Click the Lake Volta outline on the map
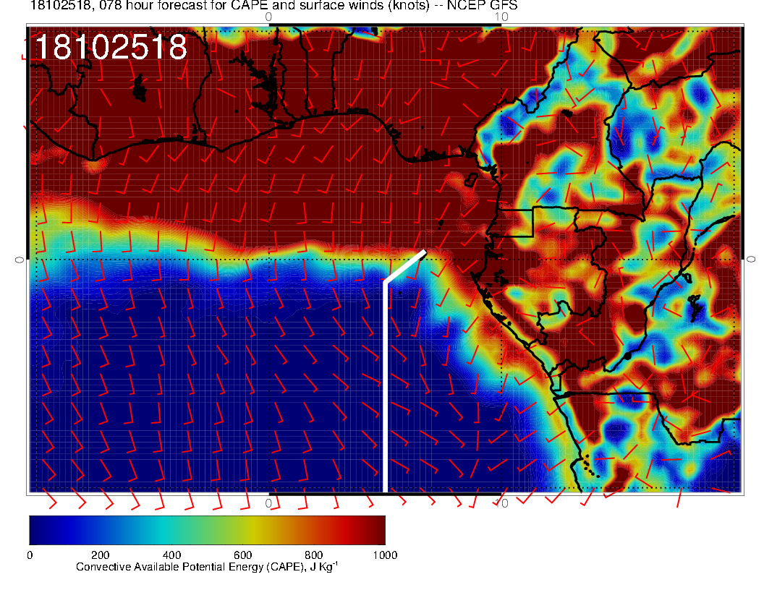The height and width of the screenshot is (590, 764). [x=269, y=87]
